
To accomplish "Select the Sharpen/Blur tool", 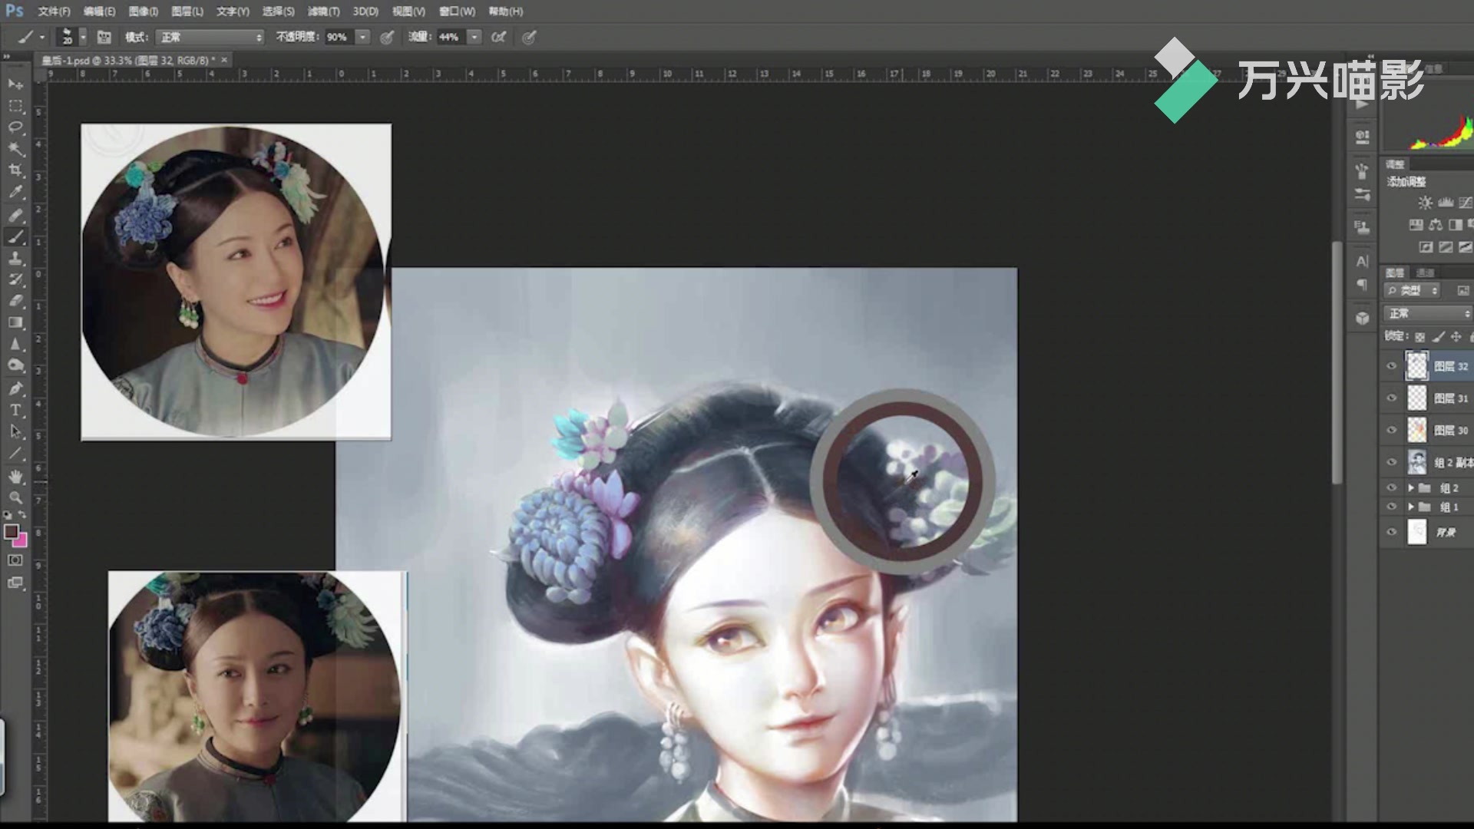I will coord(15,344).
